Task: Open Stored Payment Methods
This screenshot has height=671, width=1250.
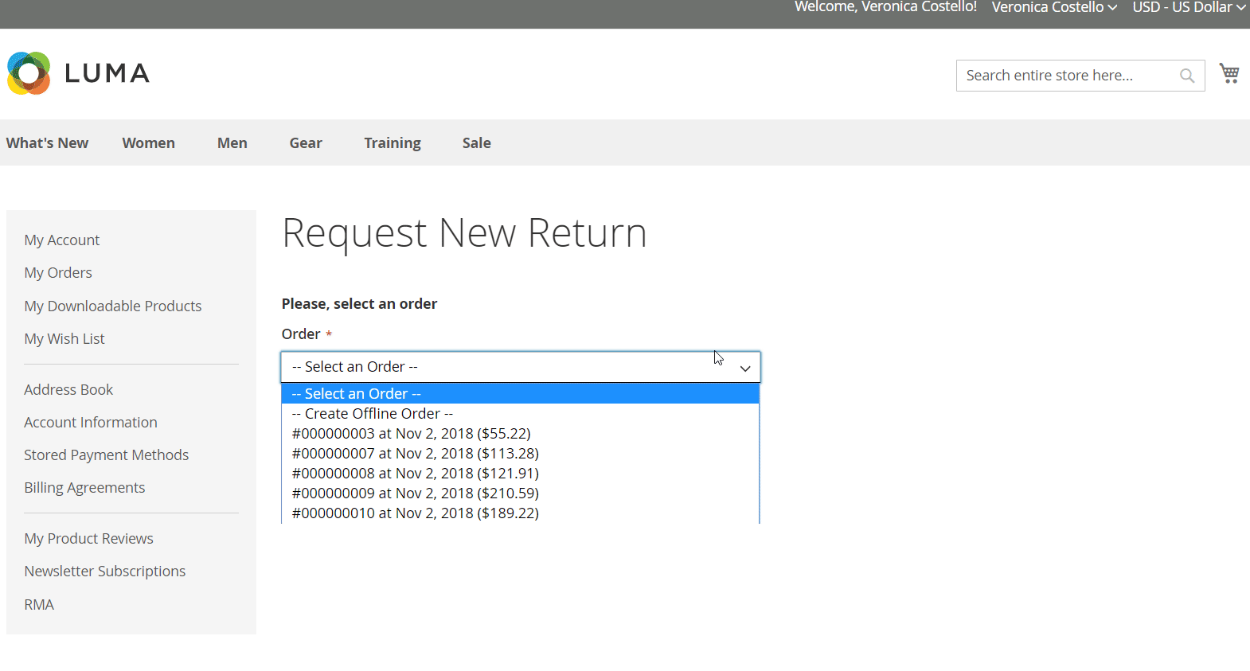Action: (107, 455)
